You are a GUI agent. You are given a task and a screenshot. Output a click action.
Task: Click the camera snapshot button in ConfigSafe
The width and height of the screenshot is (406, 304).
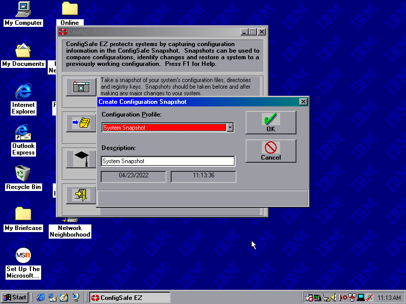click(81, 87)
